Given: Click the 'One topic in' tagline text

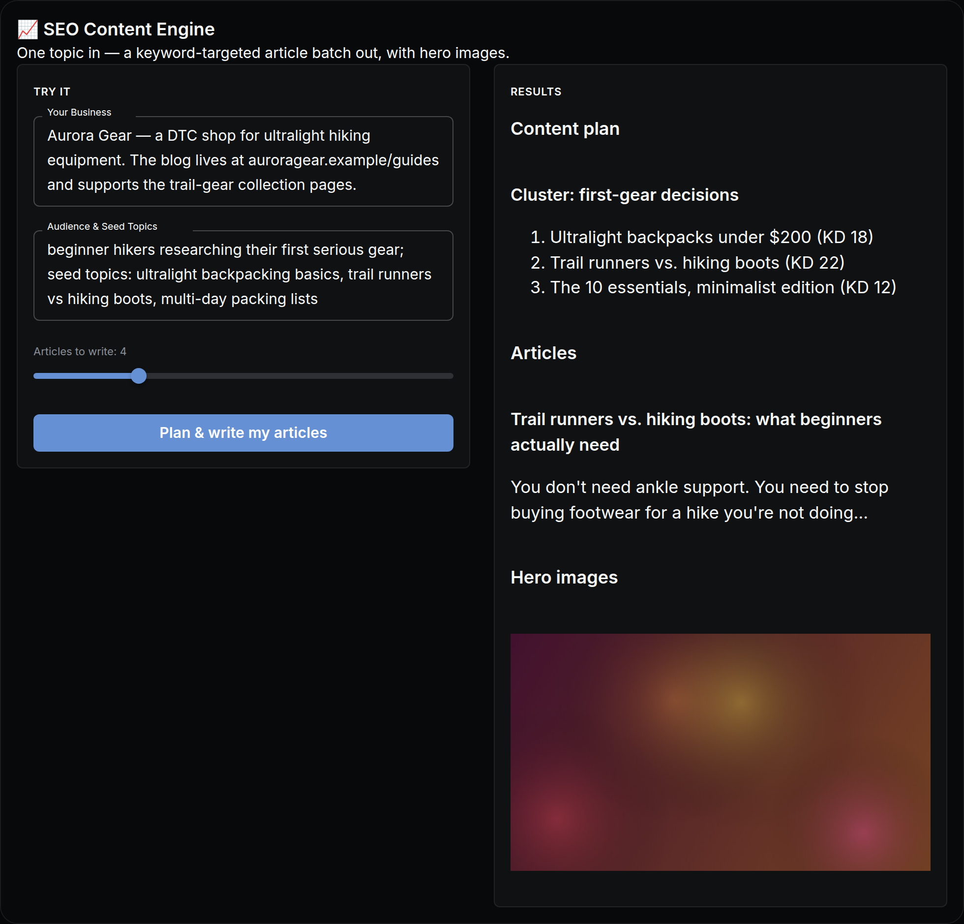Looking at the screenshot, I should [x=263, y=53].
